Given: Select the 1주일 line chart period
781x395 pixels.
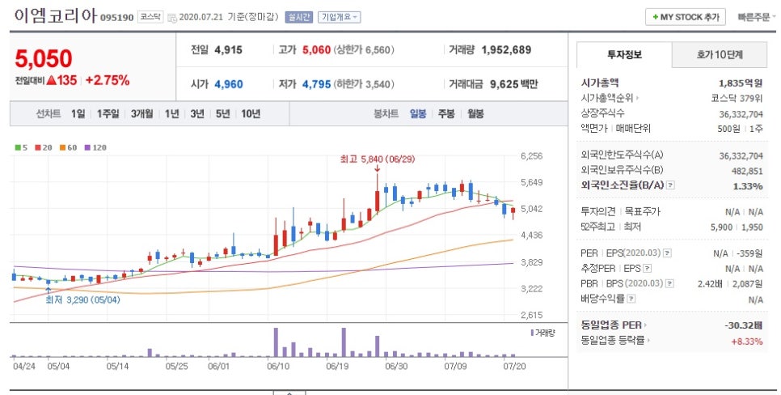Looking at the screenshot, I should tap(108, 113).
